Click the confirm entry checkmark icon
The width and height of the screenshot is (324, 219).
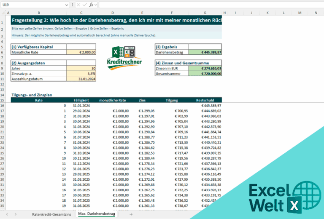pos(84,5)
